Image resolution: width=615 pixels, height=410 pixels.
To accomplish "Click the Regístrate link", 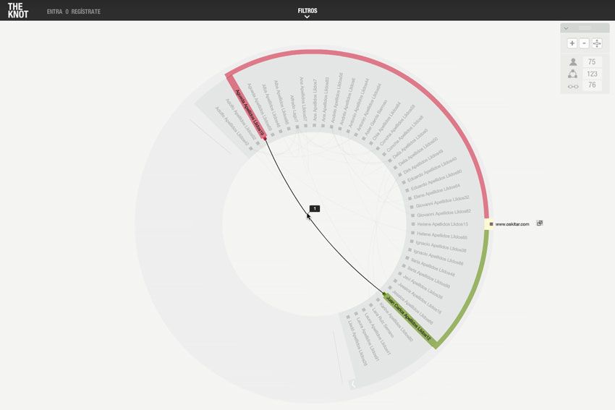I will coord(86,12).
